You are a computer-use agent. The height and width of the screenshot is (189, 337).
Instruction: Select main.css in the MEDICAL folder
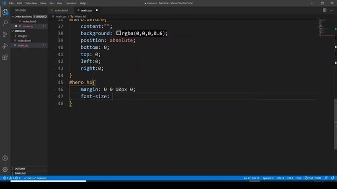[x=29, y=45]
